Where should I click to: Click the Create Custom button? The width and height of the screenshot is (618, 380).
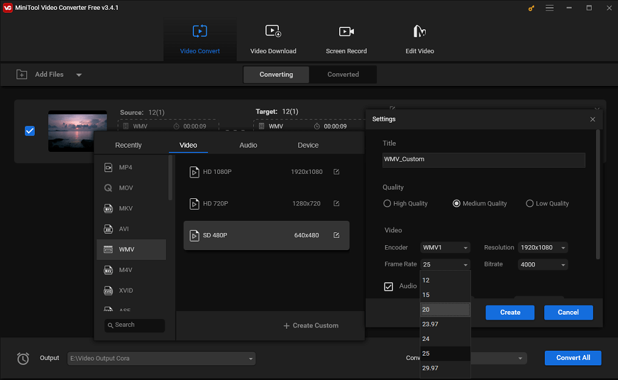(x=311, y=326)
